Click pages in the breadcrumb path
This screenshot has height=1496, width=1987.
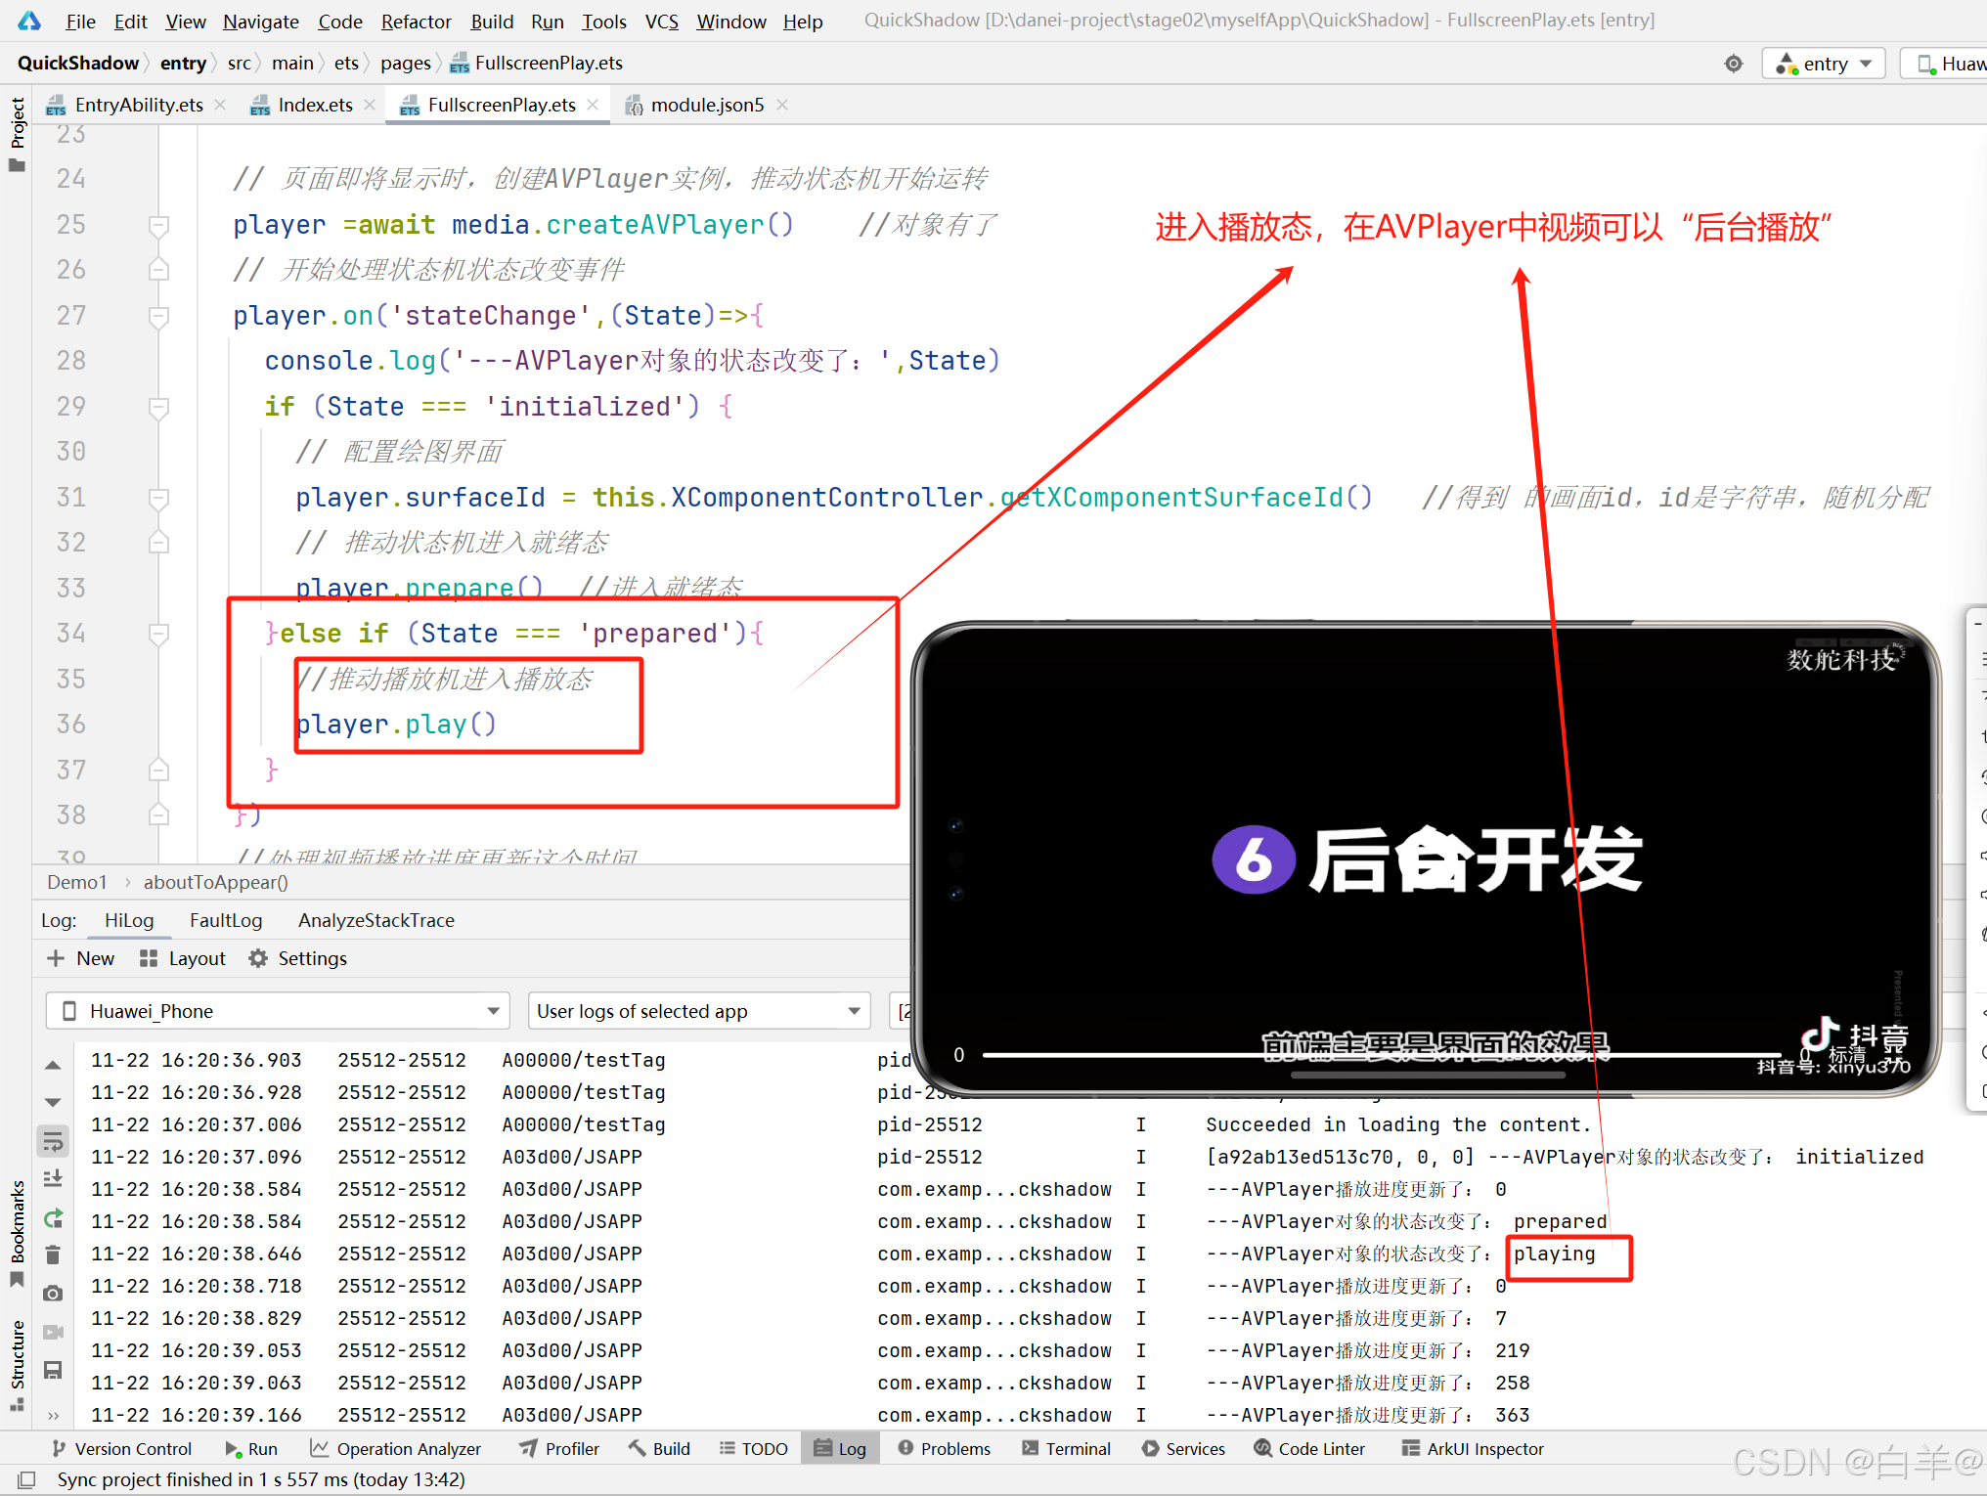(x=406, y=63)
